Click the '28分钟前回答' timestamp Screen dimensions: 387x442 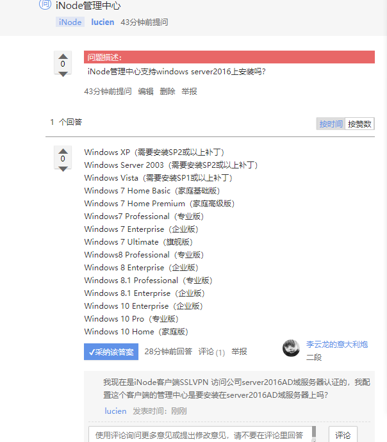click(x=169, y=352)
